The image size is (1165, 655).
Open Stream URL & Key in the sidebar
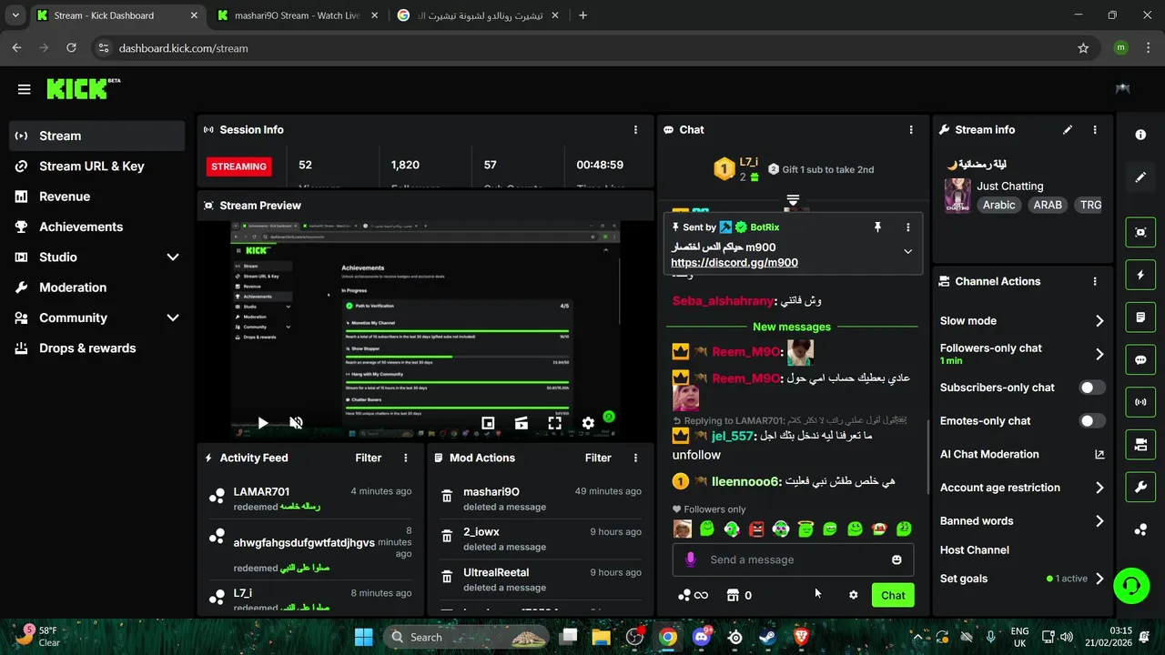click(96, 166)
